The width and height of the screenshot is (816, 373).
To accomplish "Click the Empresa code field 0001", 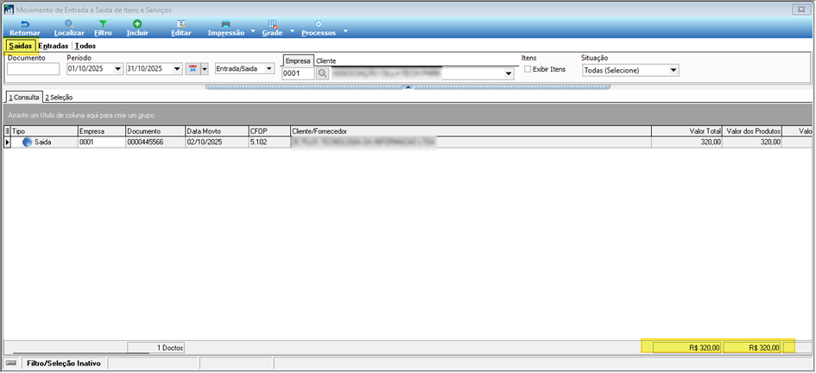I will 298,73.
